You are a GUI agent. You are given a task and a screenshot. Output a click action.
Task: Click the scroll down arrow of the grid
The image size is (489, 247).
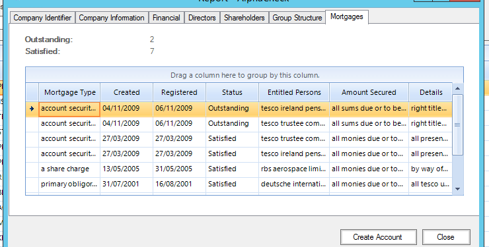tap(457, 188)
